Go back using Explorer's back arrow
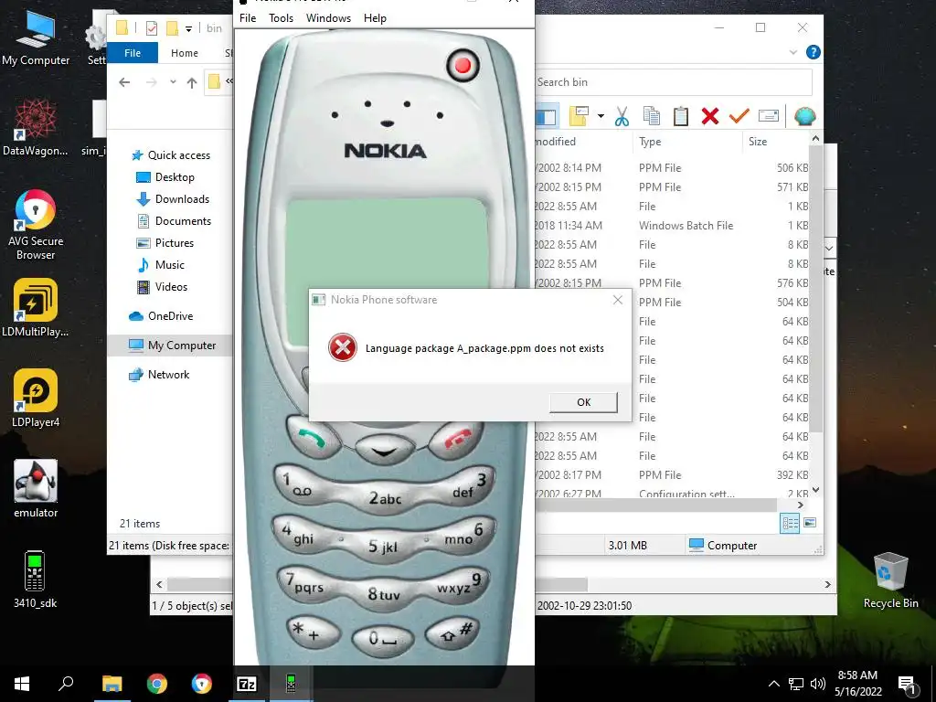 (124, 82)
